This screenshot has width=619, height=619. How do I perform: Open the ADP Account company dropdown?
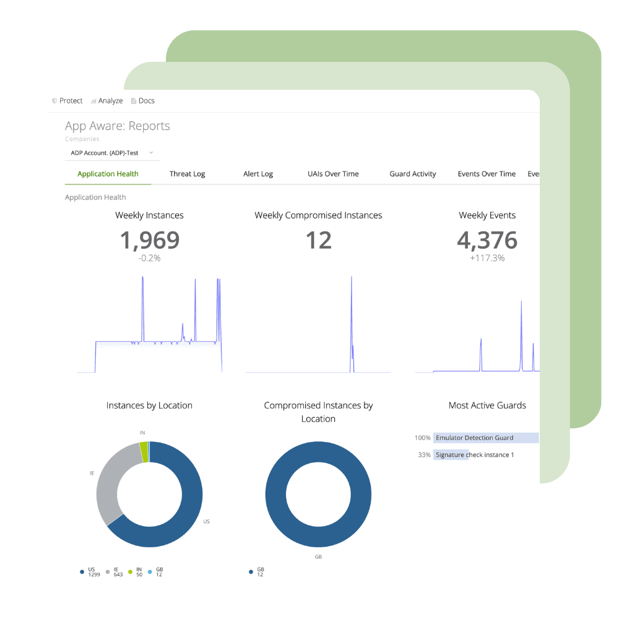click(x=111, y=153)
